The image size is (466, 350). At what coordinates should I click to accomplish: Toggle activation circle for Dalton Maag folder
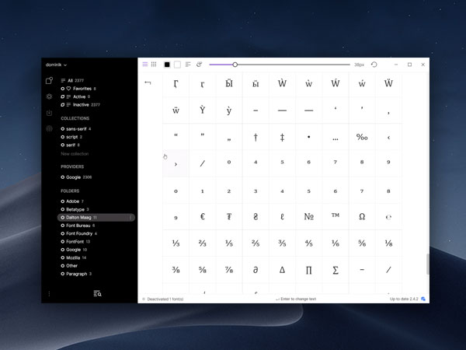62,218
